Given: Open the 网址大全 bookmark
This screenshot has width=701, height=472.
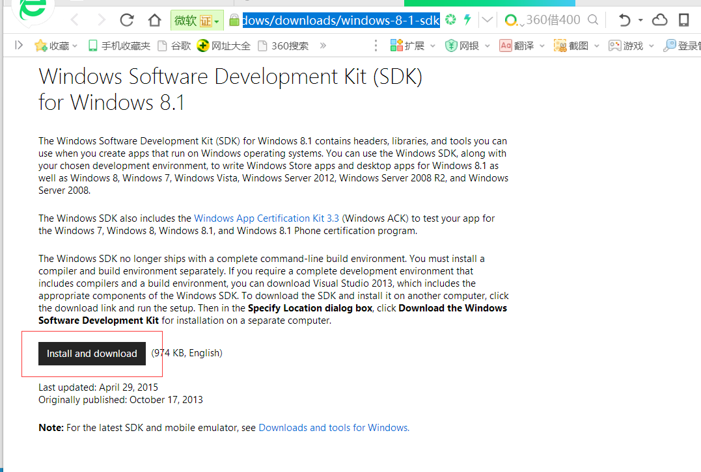Looking at the screenshot, I should click(x=223, y=46).
